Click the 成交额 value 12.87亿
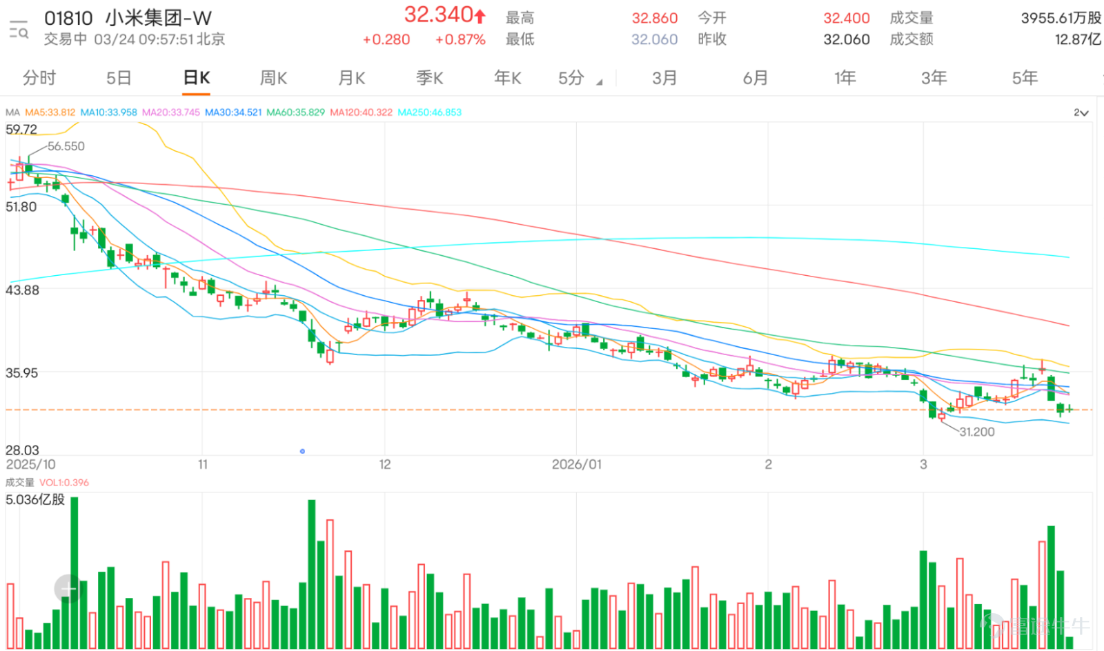Image resolution: width=1104 pixels, height=651 pixels. [1077, 39]
